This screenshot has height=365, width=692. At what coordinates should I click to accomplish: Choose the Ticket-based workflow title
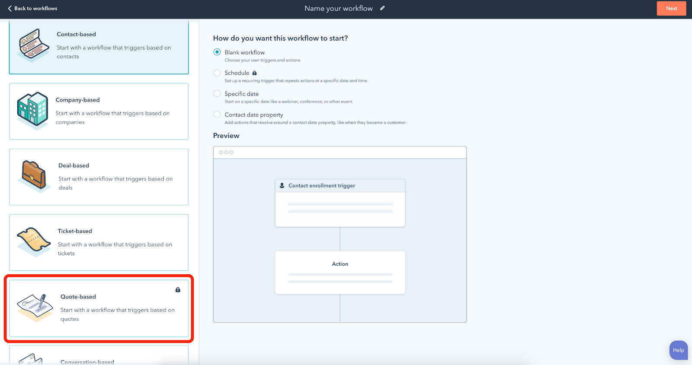click(x=75, y=231)
